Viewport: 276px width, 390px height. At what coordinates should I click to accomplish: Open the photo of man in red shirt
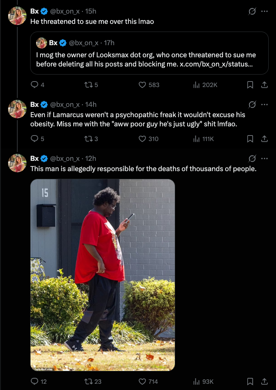tap(102, 275)
